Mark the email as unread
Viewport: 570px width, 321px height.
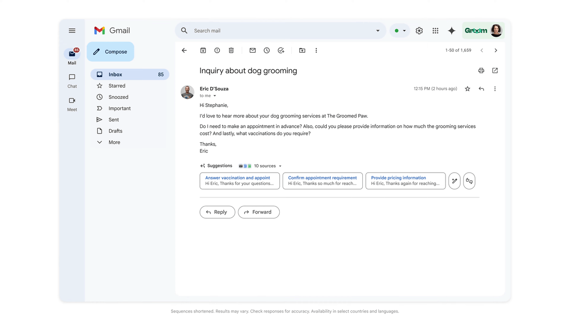tap(253, 50)
